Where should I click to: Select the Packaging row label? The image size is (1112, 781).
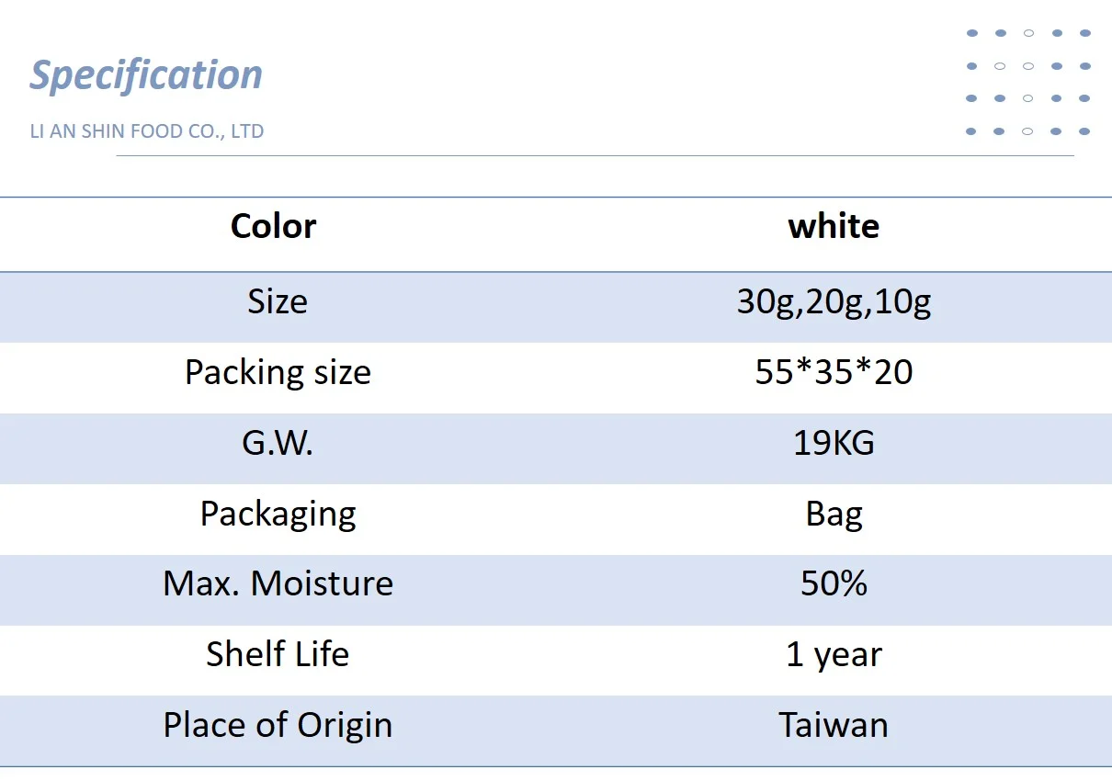pos(278,514)
